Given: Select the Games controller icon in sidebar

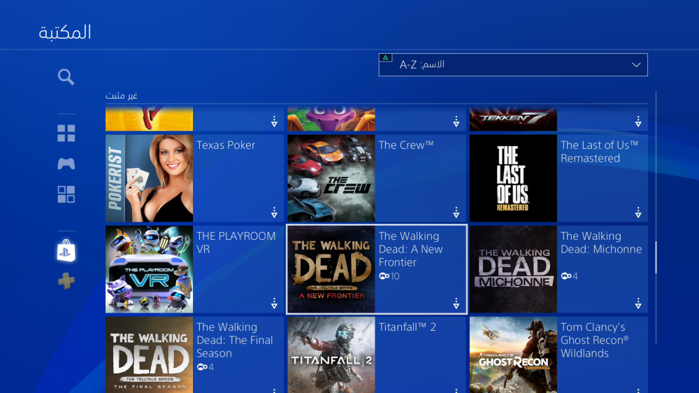Looking at the screenshot, I should click(66, 164).
